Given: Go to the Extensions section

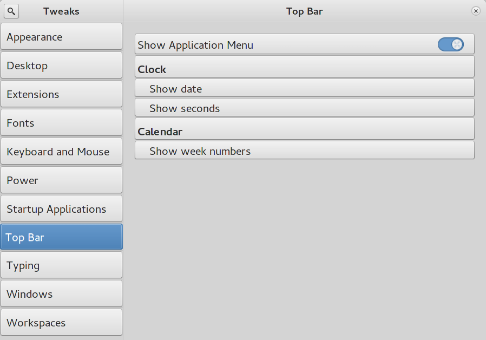Looking at the screenshot, I should [x=61, y=94].
